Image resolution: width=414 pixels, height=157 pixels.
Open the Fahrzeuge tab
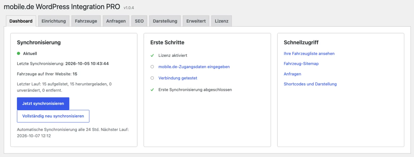pos(86,21)
